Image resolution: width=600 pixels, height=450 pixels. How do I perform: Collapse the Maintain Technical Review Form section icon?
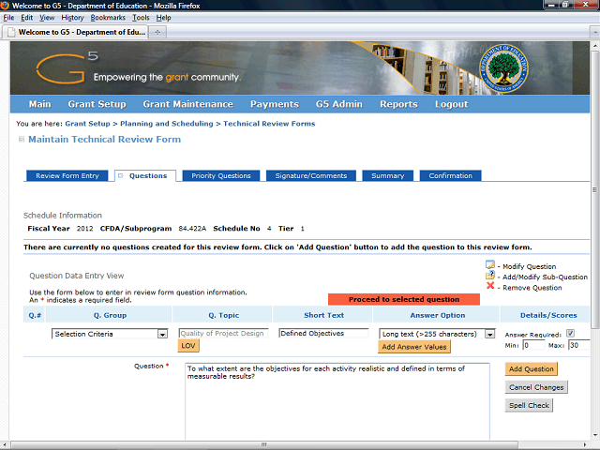[22, 140]
